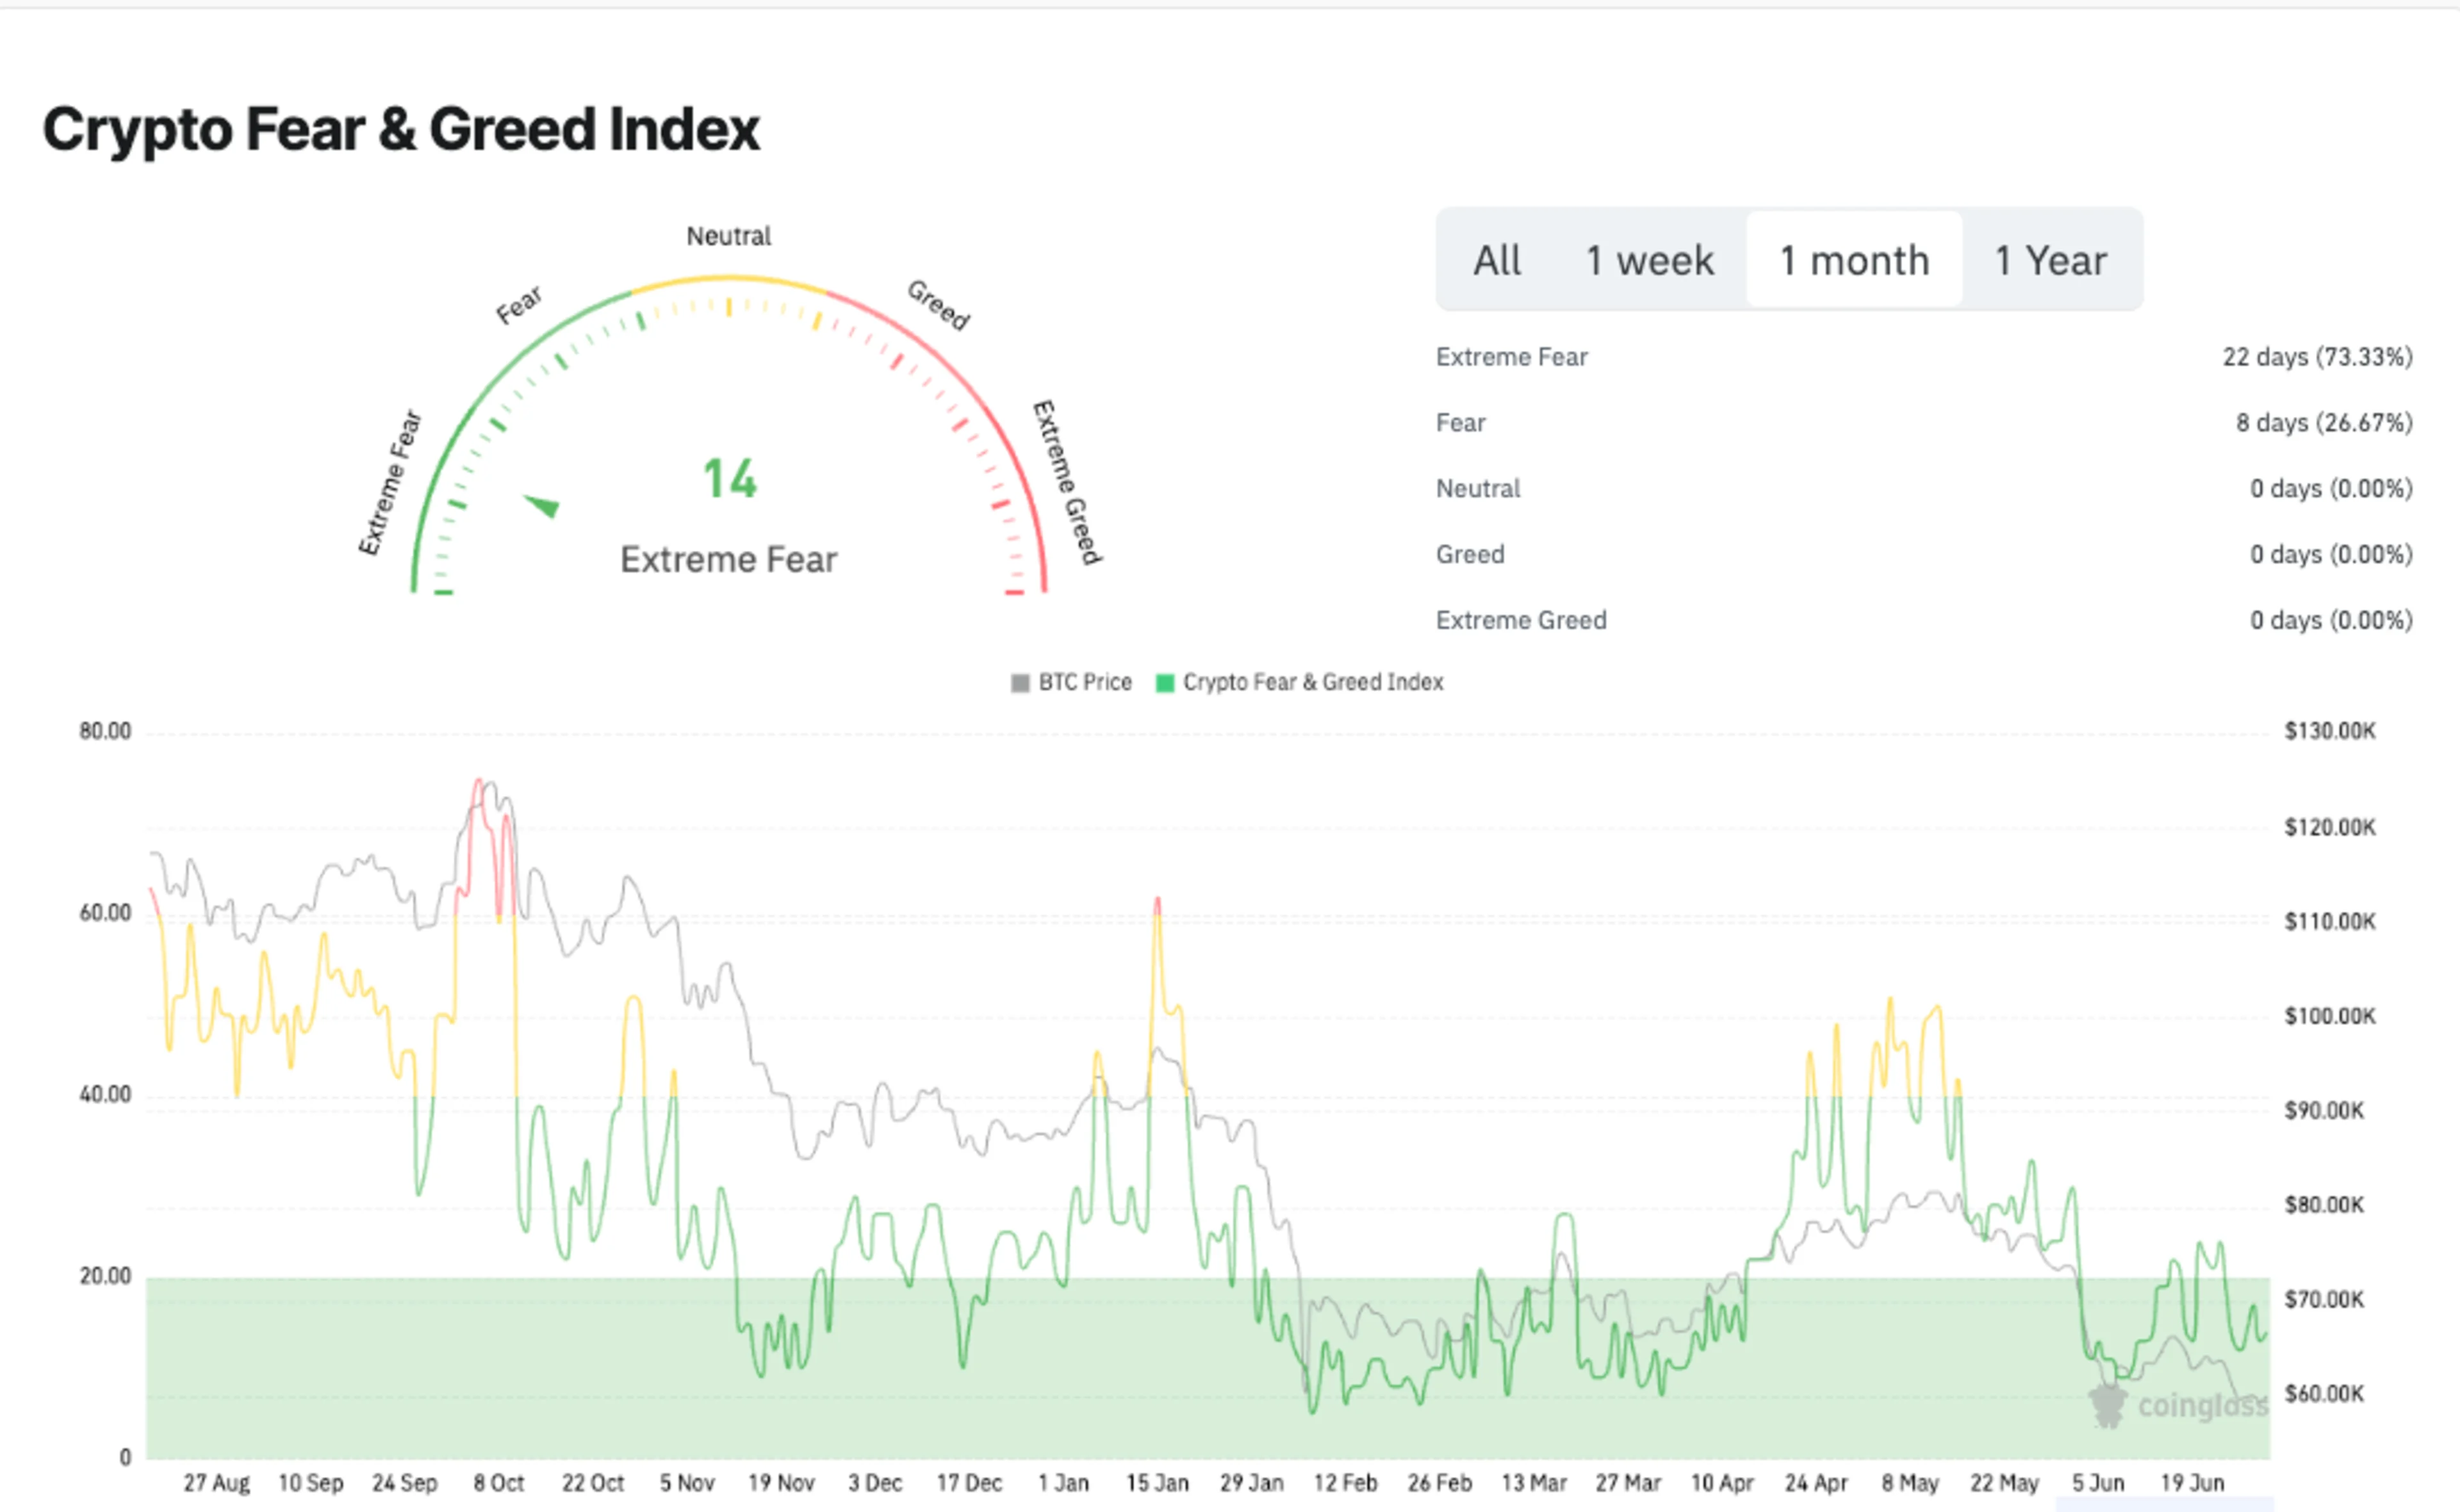Click the 19 Jun date on x-axis
Viewport: 2460px width, 1512px height.
(2192, 1483)
